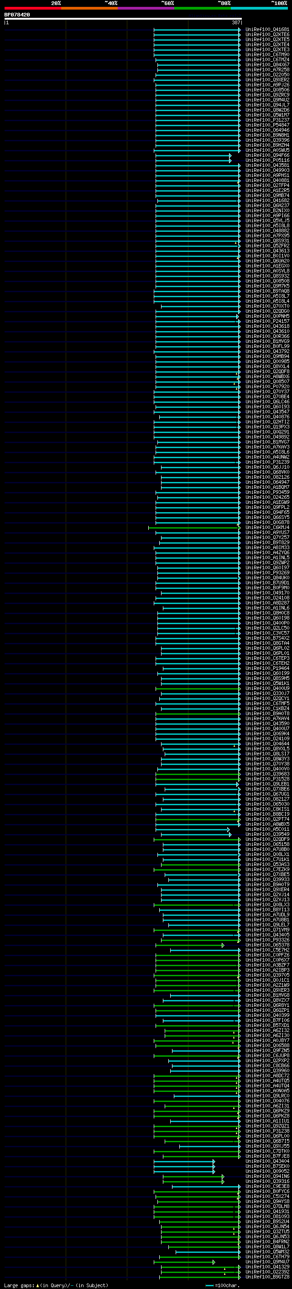Select the UniRef100_A7PX95 label
This screenshot has width=292, height=1289.
[x=267, y=235]
